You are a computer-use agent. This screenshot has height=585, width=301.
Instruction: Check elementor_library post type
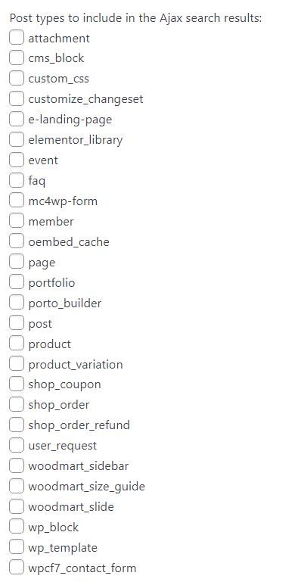[17, 139]
